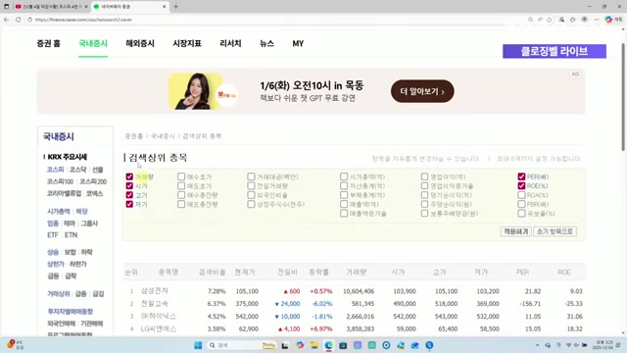Check the 매출액증가율 checkbox

pyautogui.click(x=344, y=214)
